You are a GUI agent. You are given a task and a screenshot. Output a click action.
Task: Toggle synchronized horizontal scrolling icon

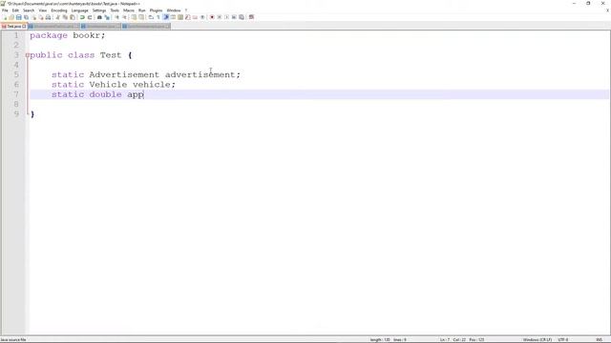pyautogui.click(x=141, y=17)
